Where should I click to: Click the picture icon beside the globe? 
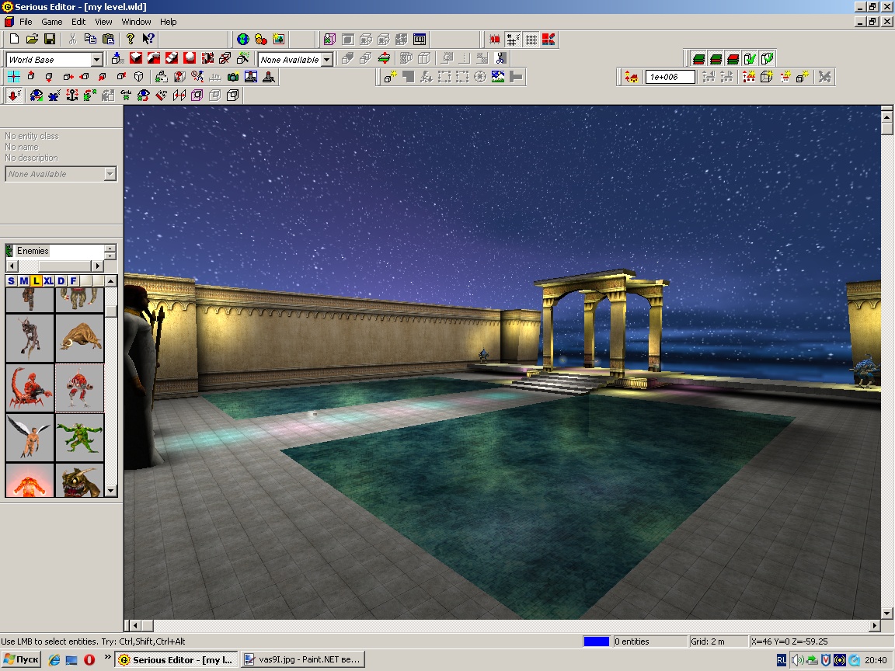click(x=279, y=40)
